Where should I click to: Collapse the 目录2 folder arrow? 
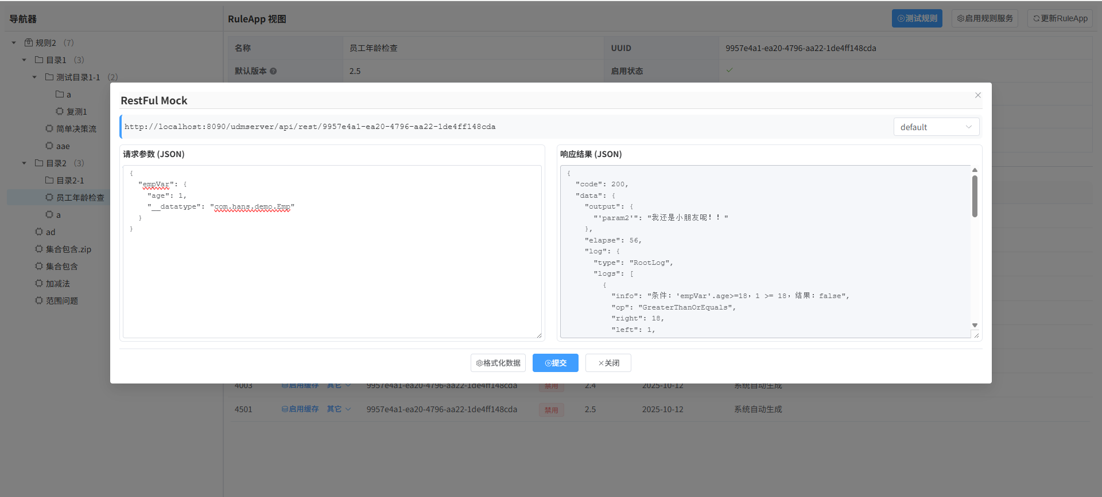[x=24, y=163]
